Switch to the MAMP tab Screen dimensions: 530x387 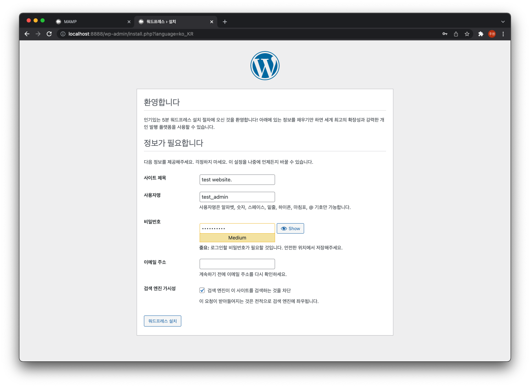(93, 22)
